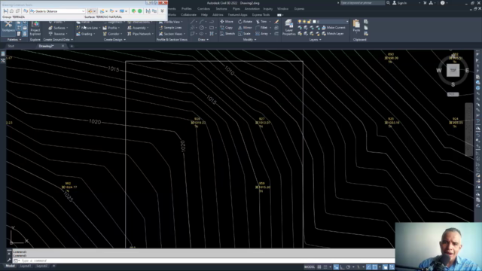Toggle Polar tracking in status bar
Screen dimensions: 482x271
pos(348,267)
